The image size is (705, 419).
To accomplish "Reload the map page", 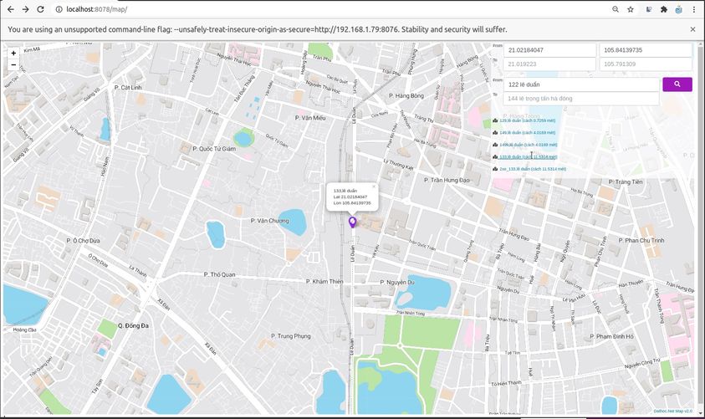I will pyautogui.click(x=40, y=9).
